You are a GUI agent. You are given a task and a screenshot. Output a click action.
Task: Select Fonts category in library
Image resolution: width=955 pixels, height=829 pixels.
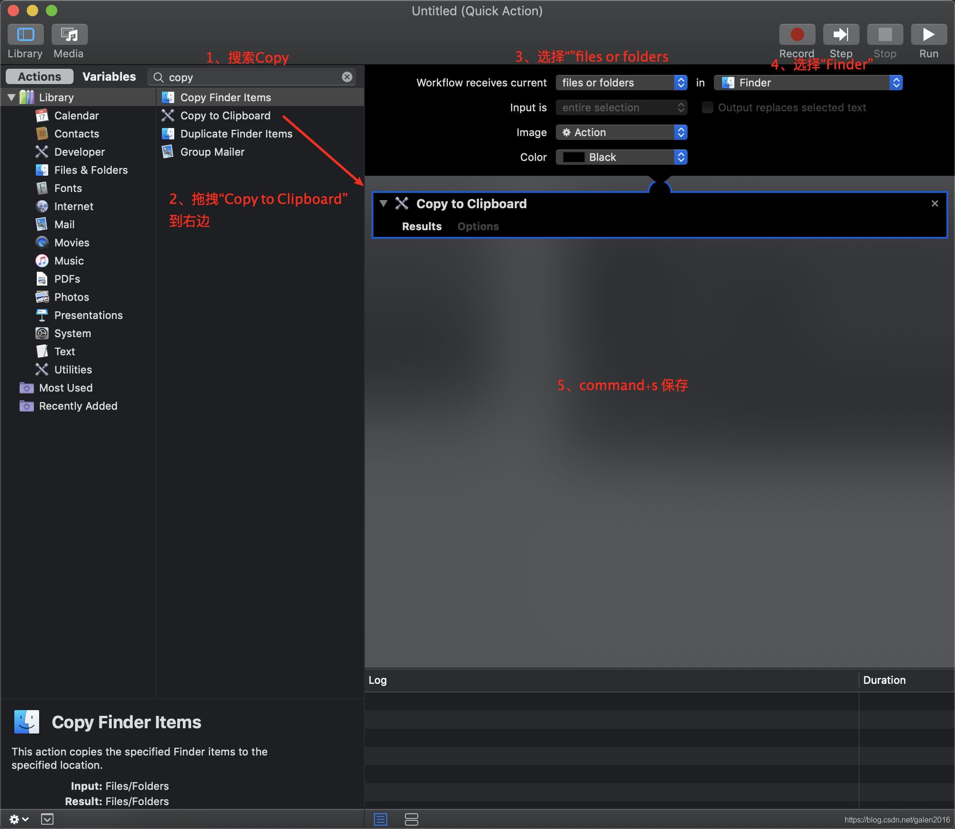pos(68,188)
